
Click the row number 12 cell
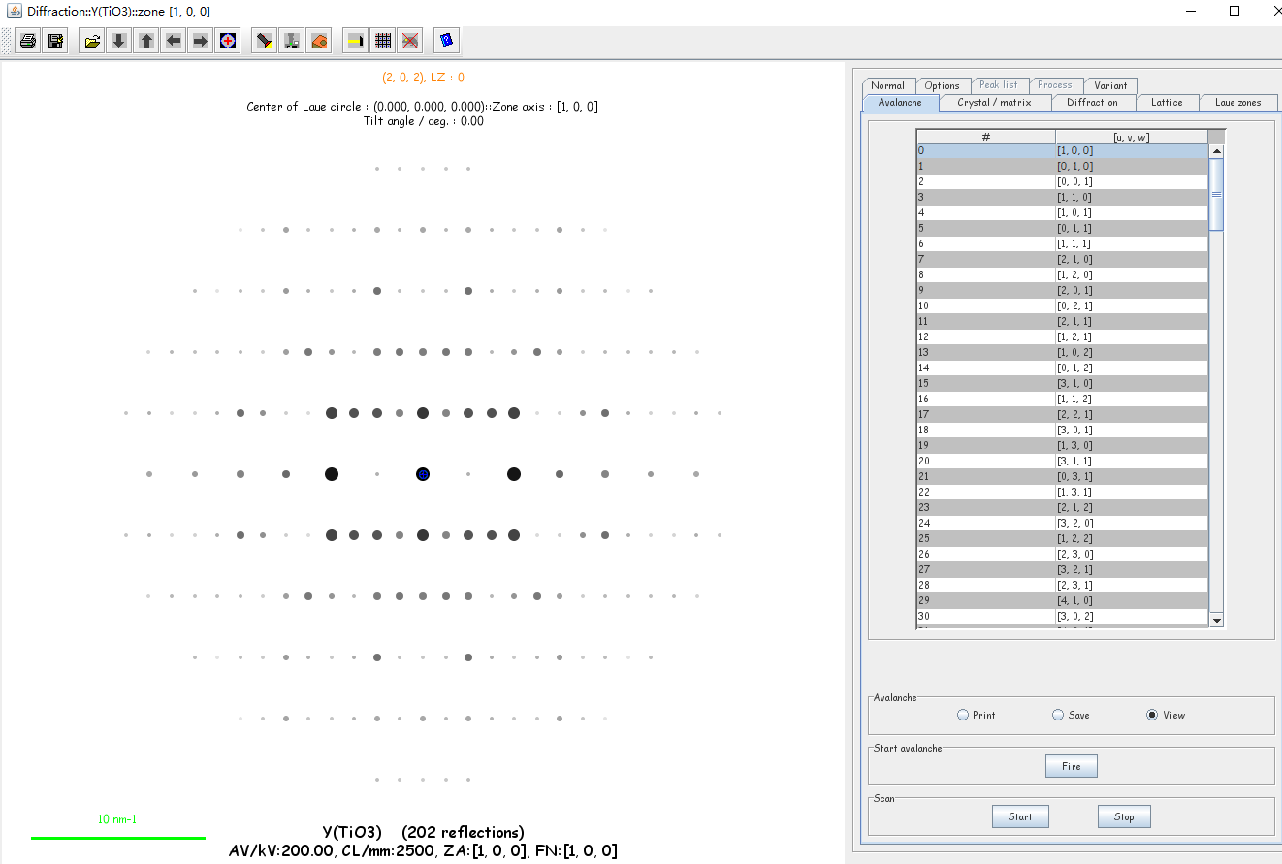[x=986, y=336]
